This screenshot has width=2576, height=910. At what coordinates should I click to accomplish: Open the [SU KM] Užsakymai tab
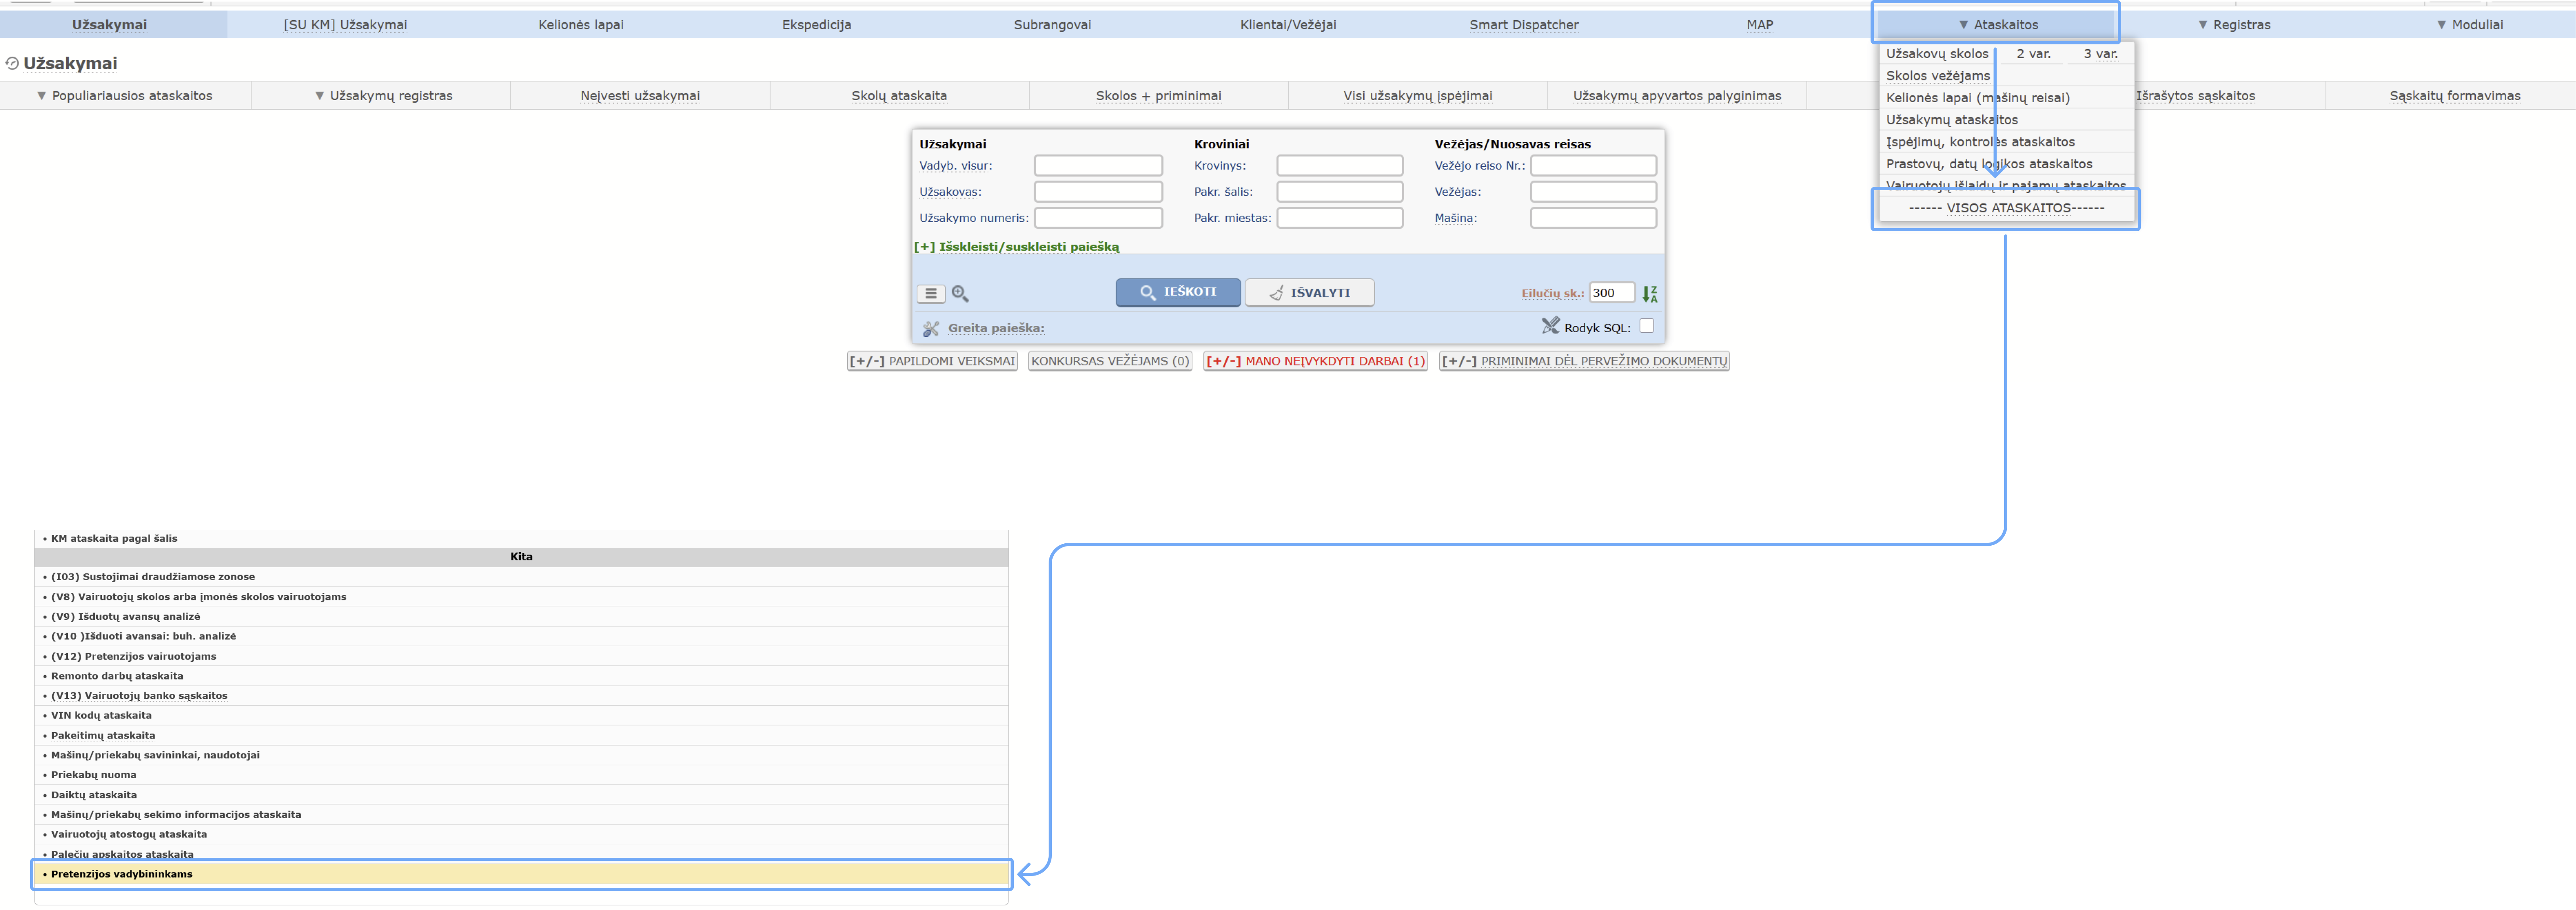[345, 25]
